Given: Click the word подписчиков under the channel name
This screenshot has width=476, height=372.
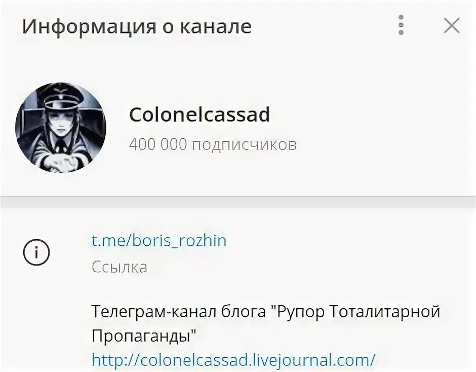Looking at the screenshot, I should pyautogui.click(x=245, y=145).
